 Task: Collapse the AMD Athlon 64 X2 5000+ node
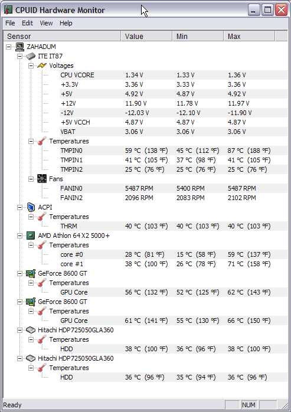pyautogui.click(x=19, y=236)
